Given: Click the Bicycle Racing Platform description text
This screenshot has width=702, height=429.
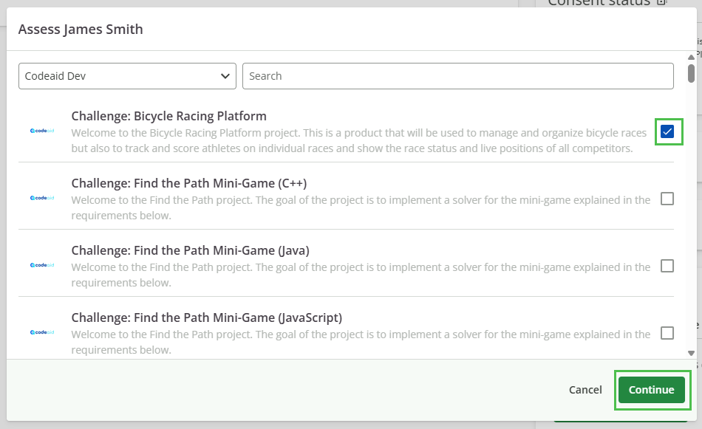Looking at the screenshot, I should pos(358,140).
